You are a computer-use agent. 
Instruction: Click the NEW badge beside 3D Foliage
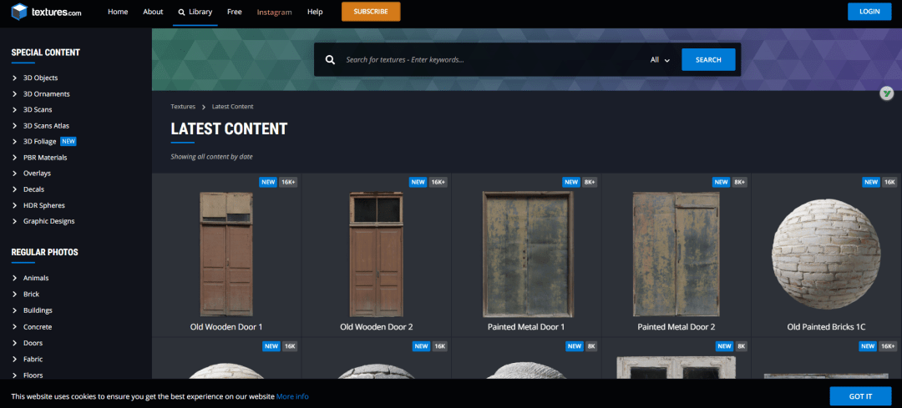pos(68,141)
